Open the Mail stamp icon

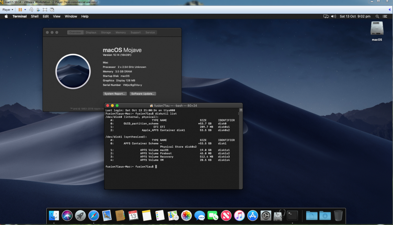click(107, 216)
